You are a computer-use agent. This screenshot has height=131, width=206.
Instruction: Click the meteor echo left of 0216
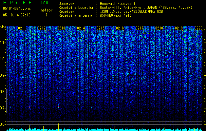tap(115, 106)
